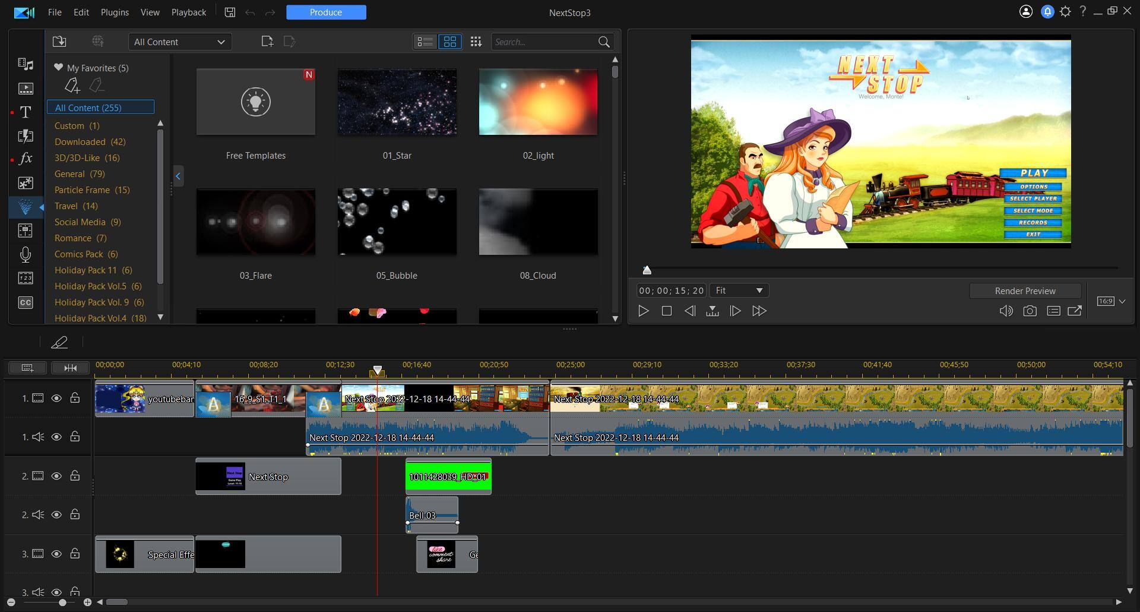Open the Subtitle Room CC icon
The image size is (1140, 612).
click(x=26, y=302)
